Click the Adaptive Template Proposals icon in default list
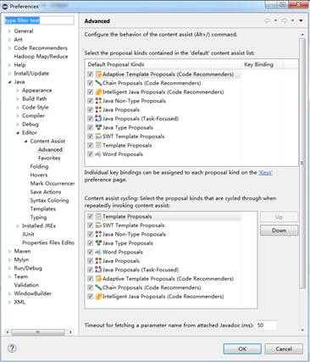The width and height of the screenshot is (310, 362). click(x=98, y=75)
